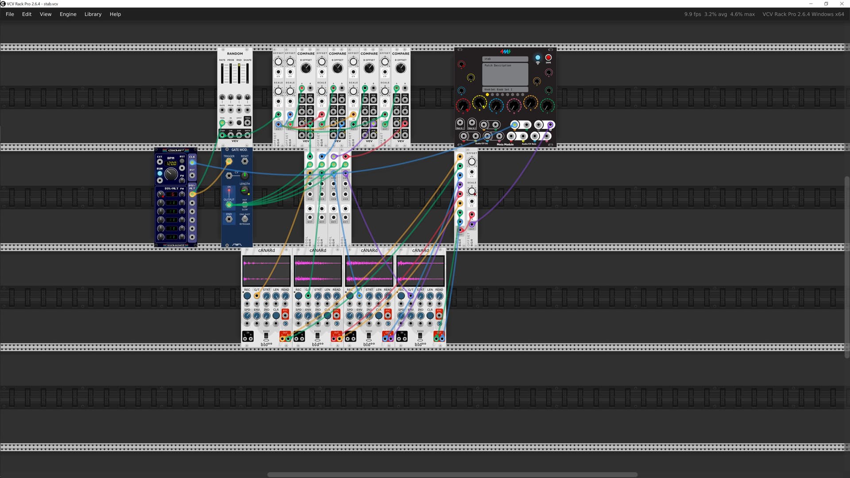Image resolution: width=850 pixels, height=478 pixels.
Task: Flip the FAST/SLOW switch on Gate Mod
Action: point(245,204)
